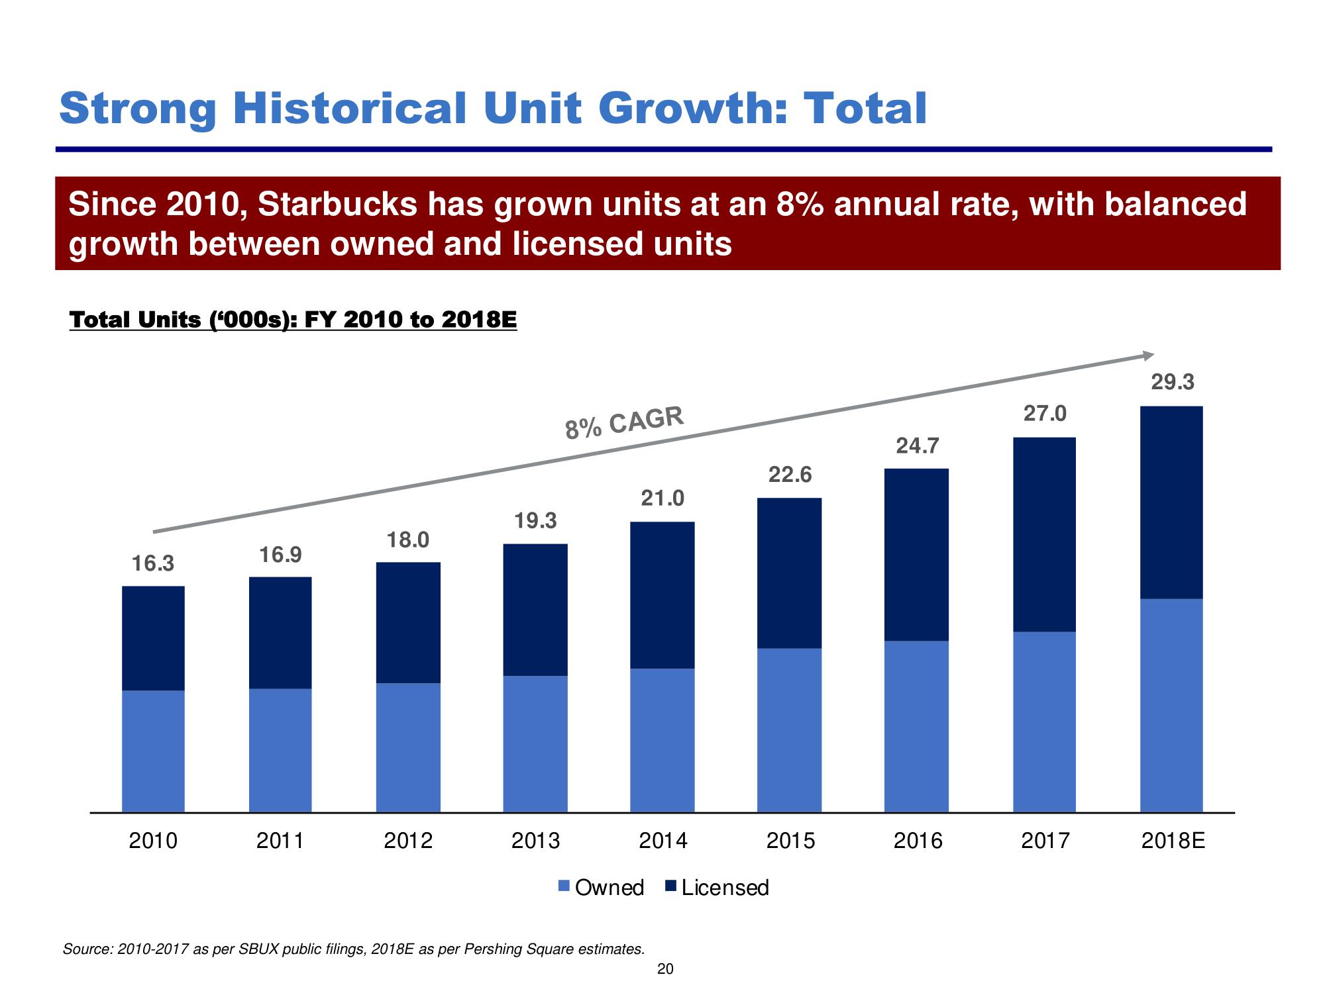Image resolution: width=1325 pixels, height=993 pixels.
Task: Click the 16.9 value above 2011 bar
Action: pos(280,555)
